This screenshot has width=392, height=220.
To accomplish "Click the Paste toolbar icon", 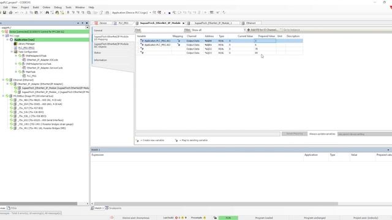I will click(x=36, y=12).
